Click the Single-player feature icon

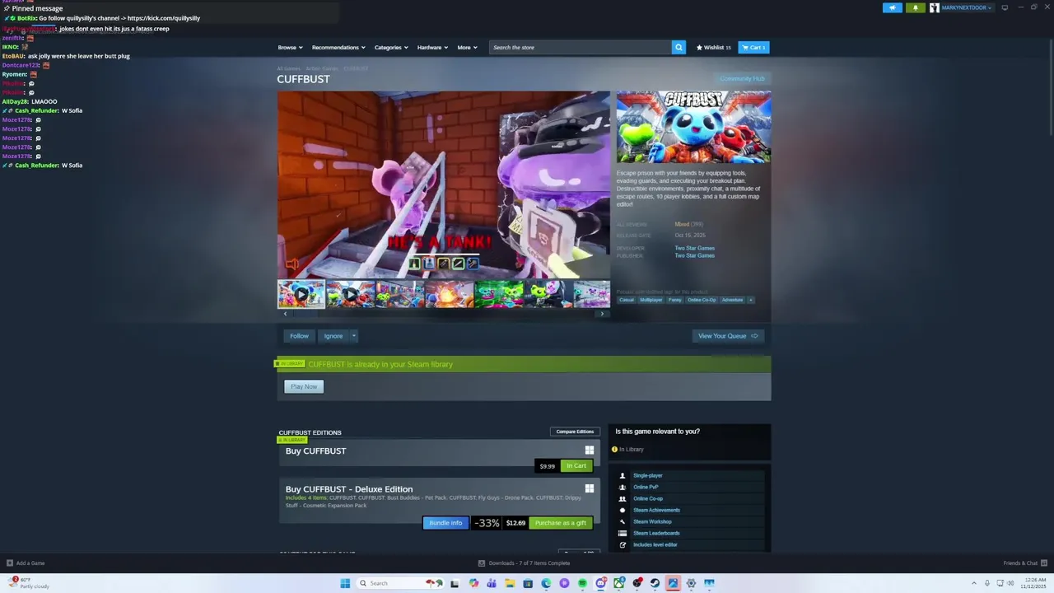pyautogui.click(x=623, y=475)
